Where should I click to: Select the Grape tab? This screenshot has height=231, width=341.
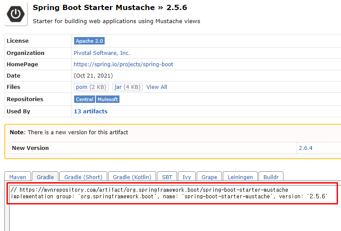(x=209, y=177)
